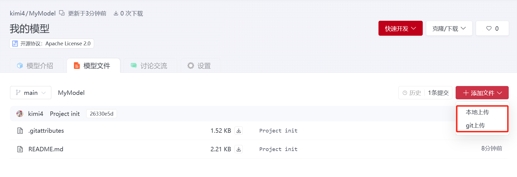
Task: Click the 26330e5d commit hash
Action: 101,114
